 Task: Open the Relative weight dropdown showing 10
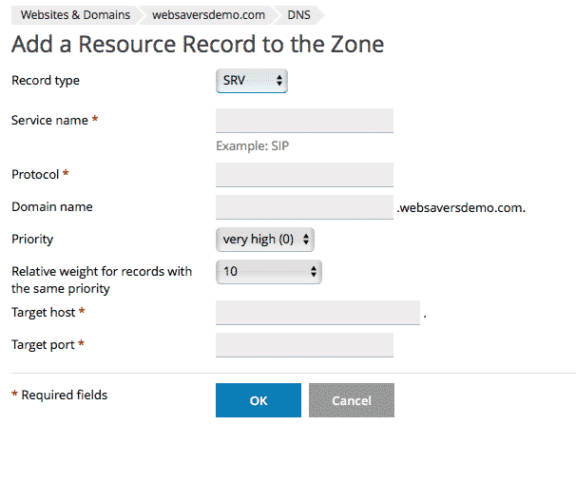tap(269, 272)
